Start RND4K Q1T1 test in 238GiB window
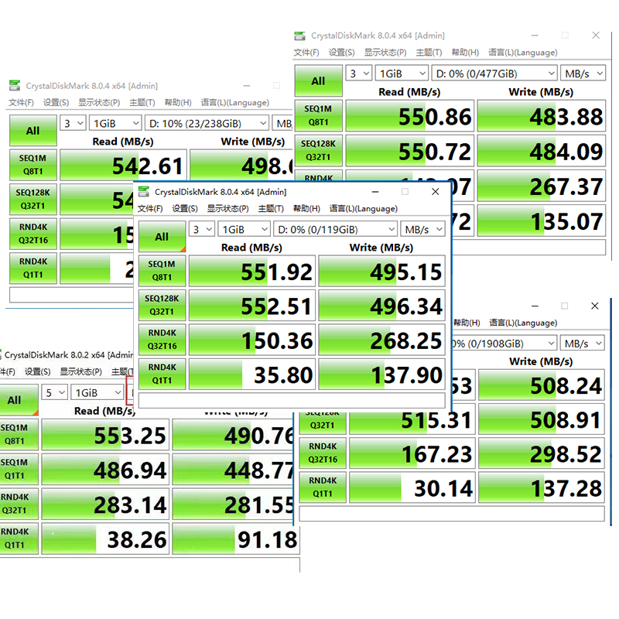Viewport: 619px width, 619px height. [33, 268]
